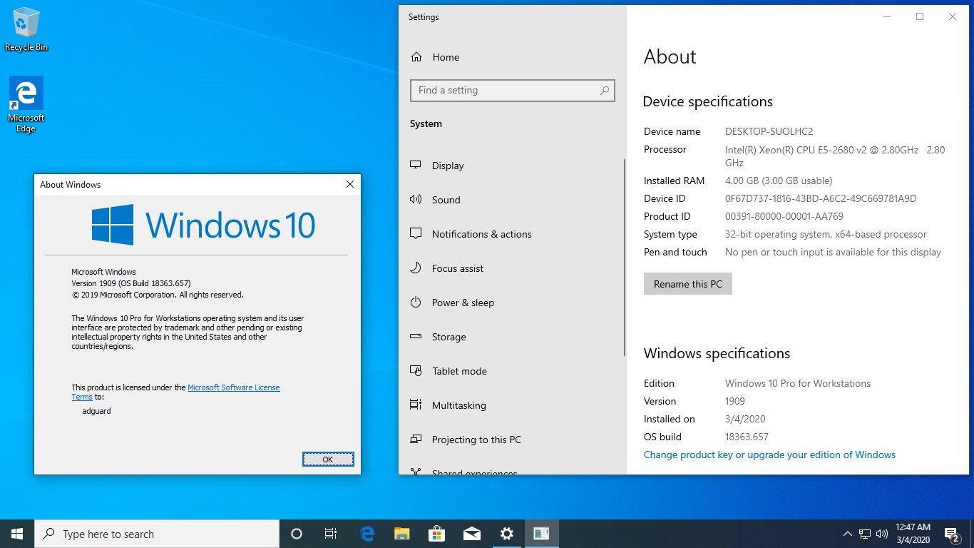974x548 pixels.
Task: Click the Power & sleep icon
Action: click(x=416, y=303)
